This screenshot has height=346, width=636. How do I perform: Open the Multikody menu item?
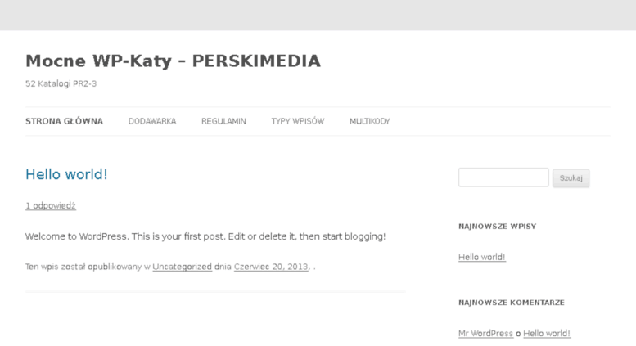click(x=369, y=121)
